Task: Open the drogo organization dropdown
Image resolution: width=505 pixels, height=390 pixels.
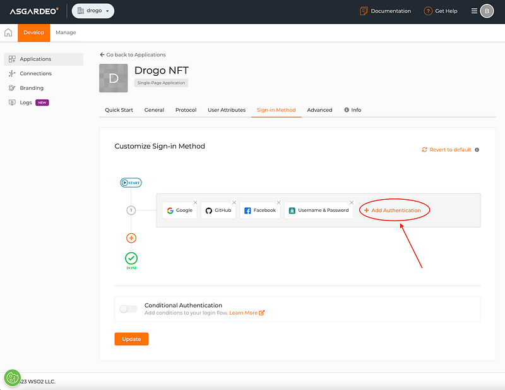Action: pos(93,11)
